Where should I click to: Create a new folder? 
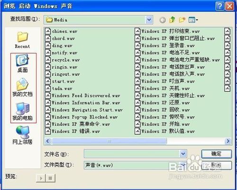point(182,20)
